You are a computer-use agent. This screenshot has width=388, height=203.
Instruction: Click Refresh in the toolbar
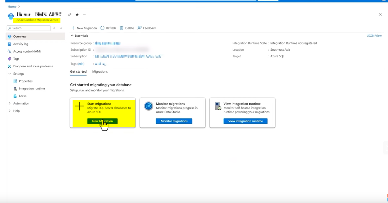108,28
